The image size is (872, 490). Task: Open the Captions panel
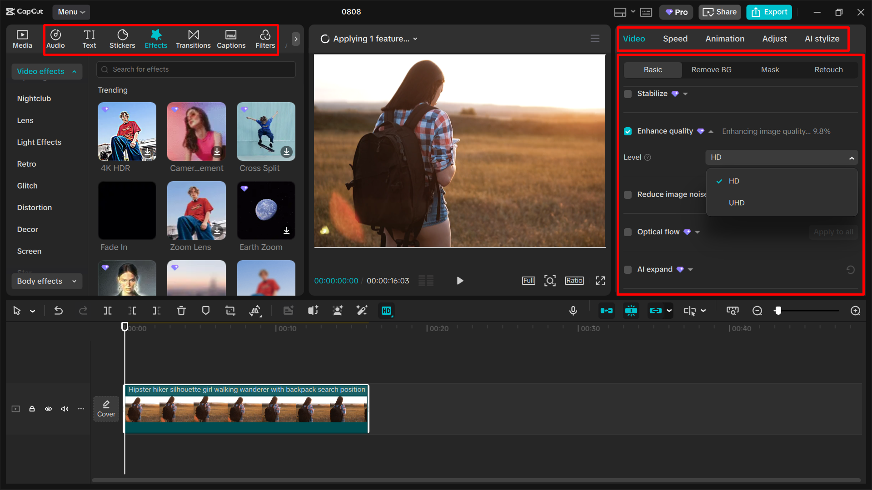231,39
